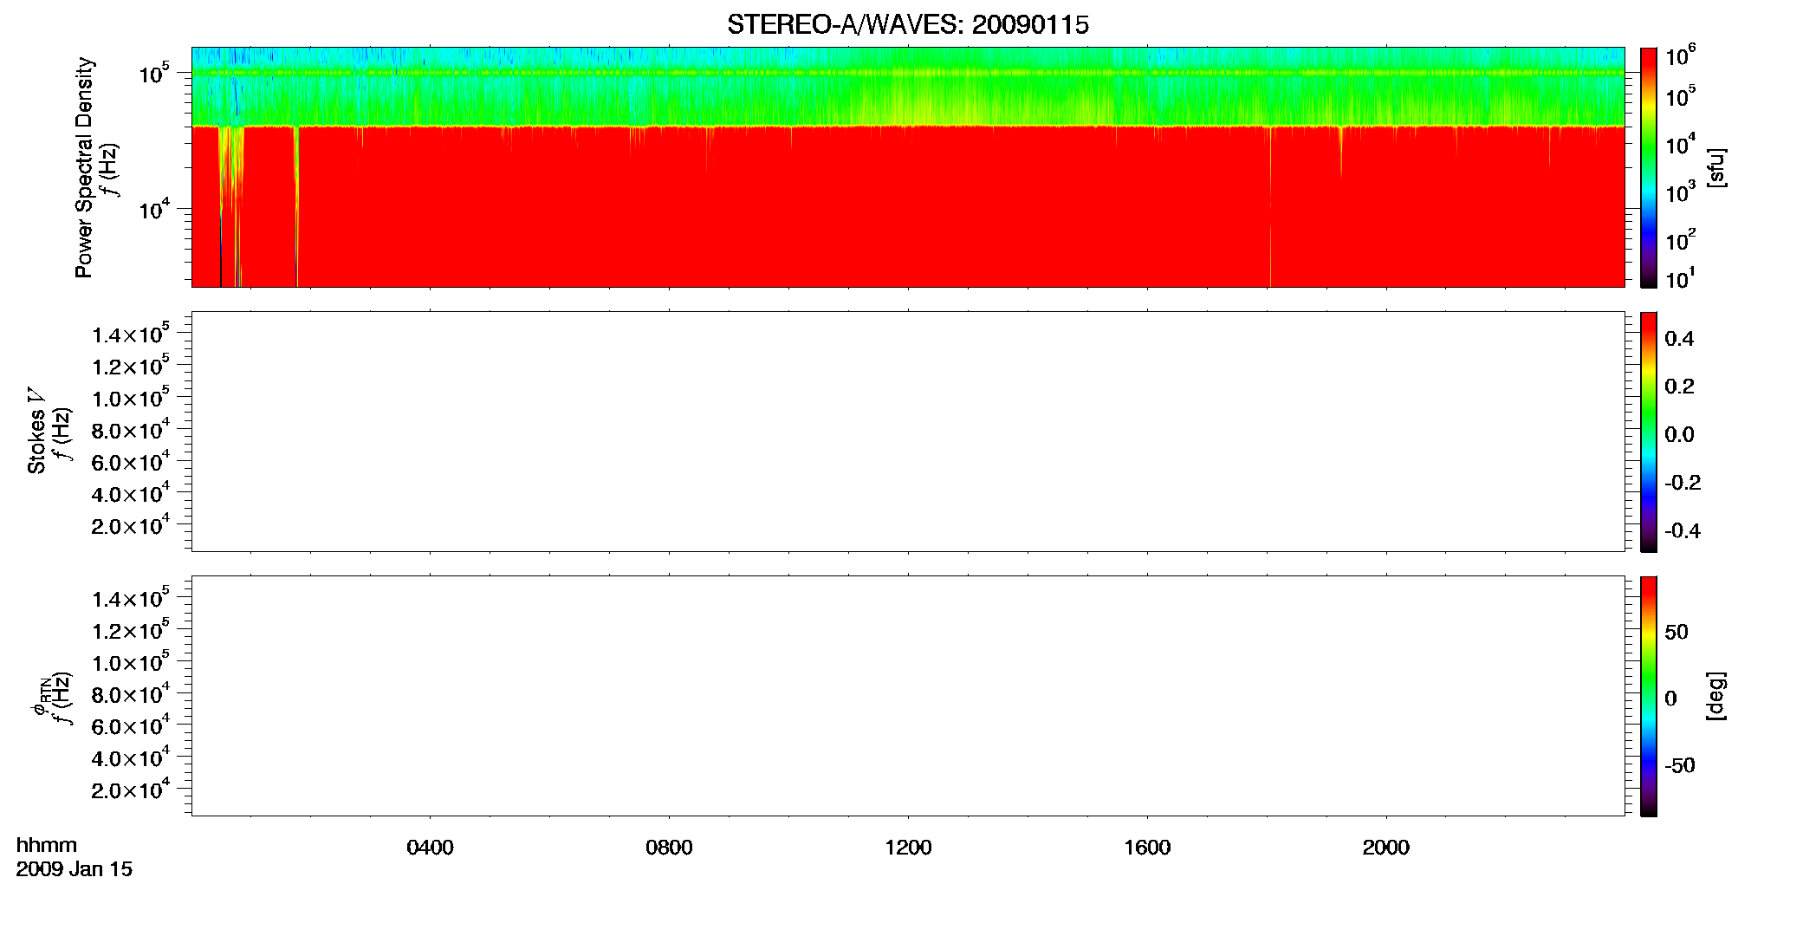Click the 1600 time tick label
This screenshot has width=1816, height=936.
1147,848
